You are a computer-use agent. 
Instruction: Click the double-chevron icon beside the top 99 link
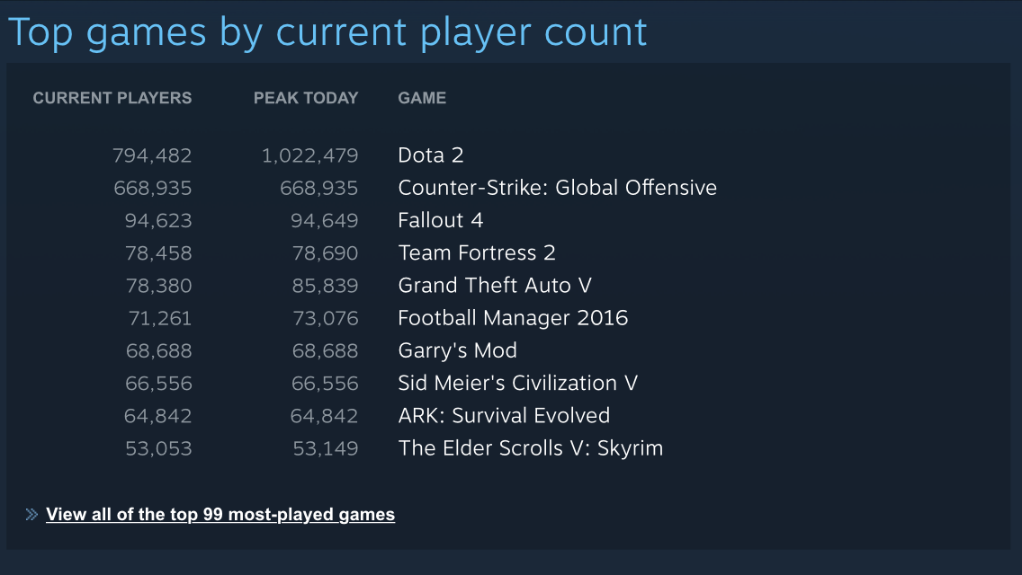coord(31,515)
